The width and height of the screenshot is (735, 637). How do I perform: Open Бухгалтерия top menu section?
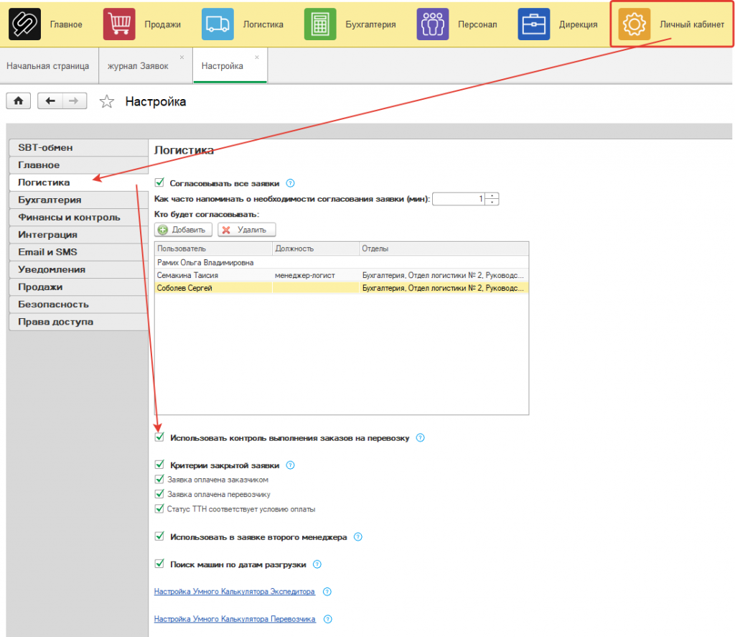click(371, 24)
